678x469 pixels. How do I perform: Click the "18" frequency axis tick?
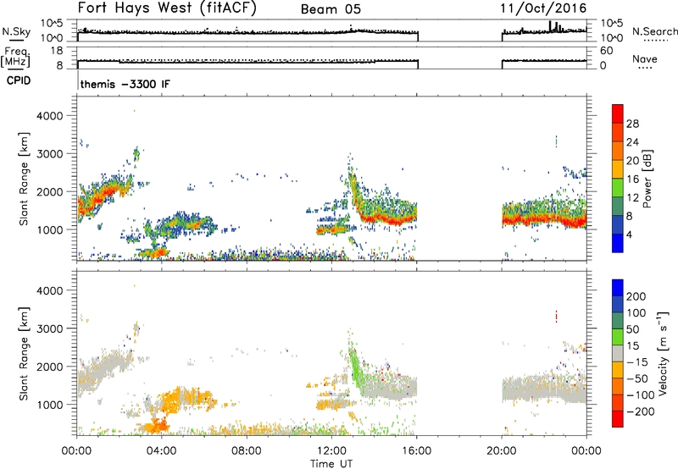(x=57, y=51)
